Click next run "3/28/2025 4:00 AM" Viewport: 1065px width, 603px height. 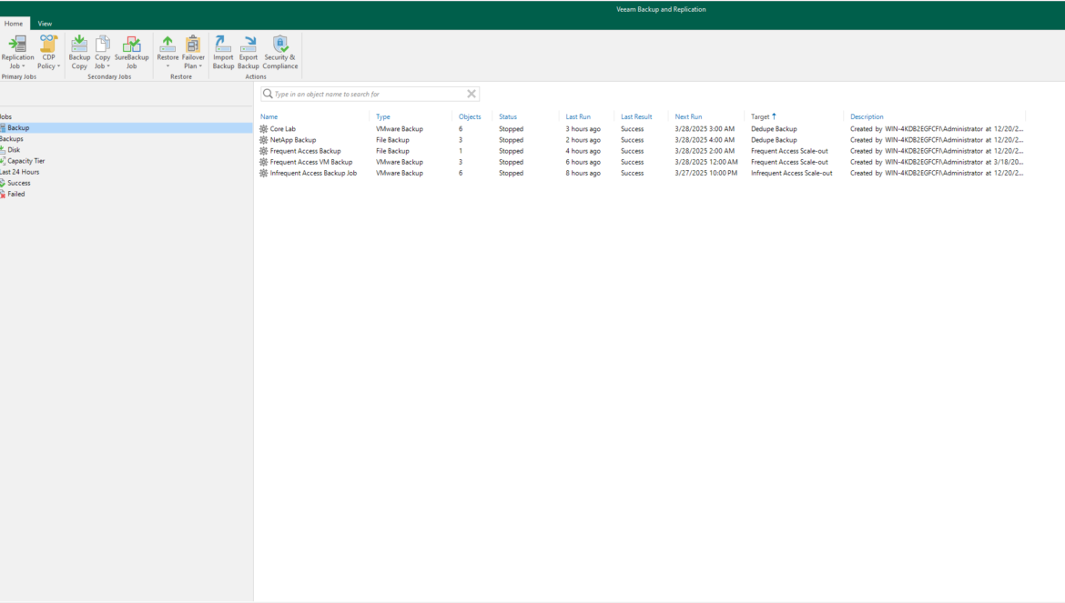705,140
